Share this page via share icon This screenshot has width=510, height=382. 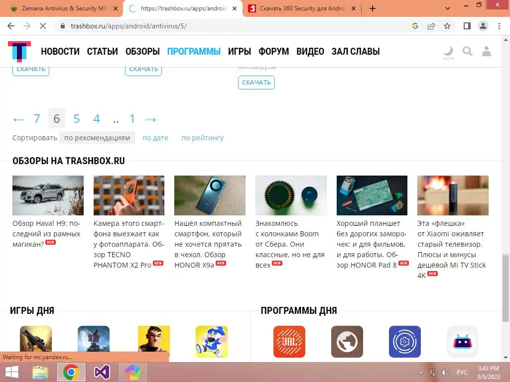(x=431, y=26)
